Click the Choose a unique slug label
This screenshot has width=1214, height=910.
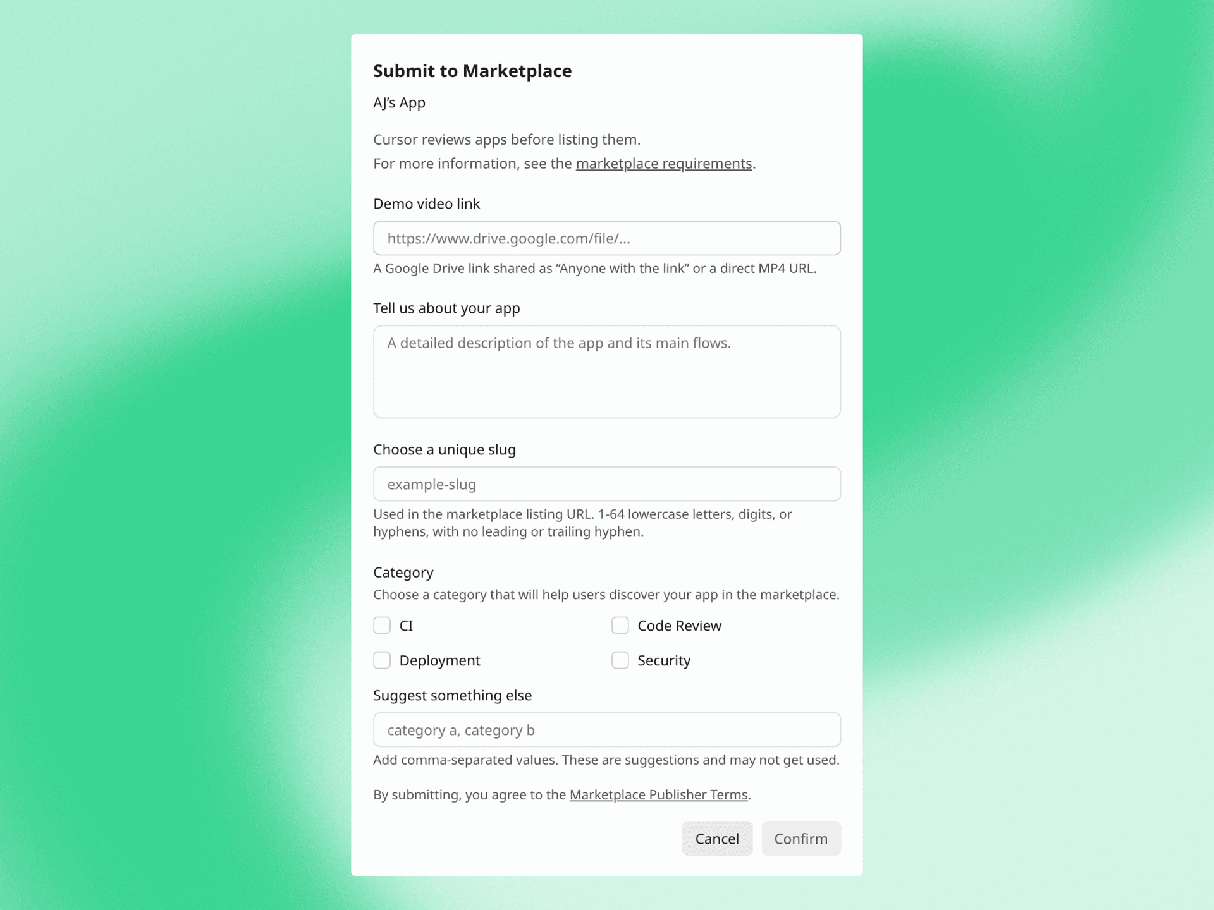pyautogui.click(x=445, y=449)
